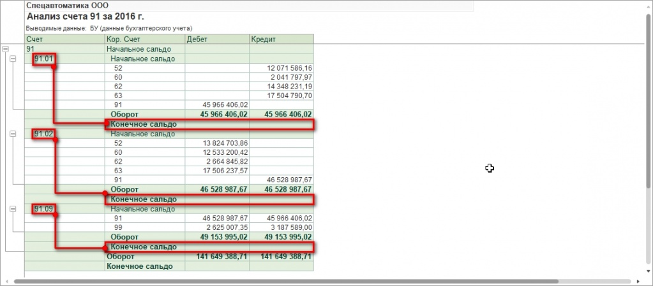The height and width of the screenshot is (286, 653).
Task: Collapse the top-level account 91 group
Action: [x=6, y=49]
